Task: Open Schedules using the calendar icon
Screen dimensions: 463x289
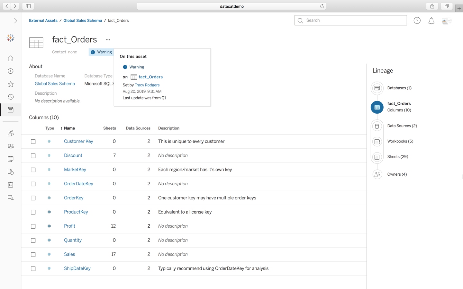Action: click(x=10, y=159)
